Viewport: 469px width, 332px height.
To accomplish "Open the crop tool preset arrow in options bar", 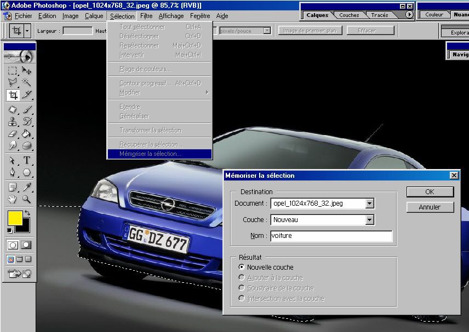I will [27, 31].
